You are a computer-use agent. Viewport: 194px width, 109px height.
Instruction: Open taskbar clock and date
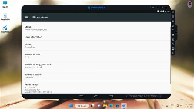pyautogui.click(x=189, y=106)
